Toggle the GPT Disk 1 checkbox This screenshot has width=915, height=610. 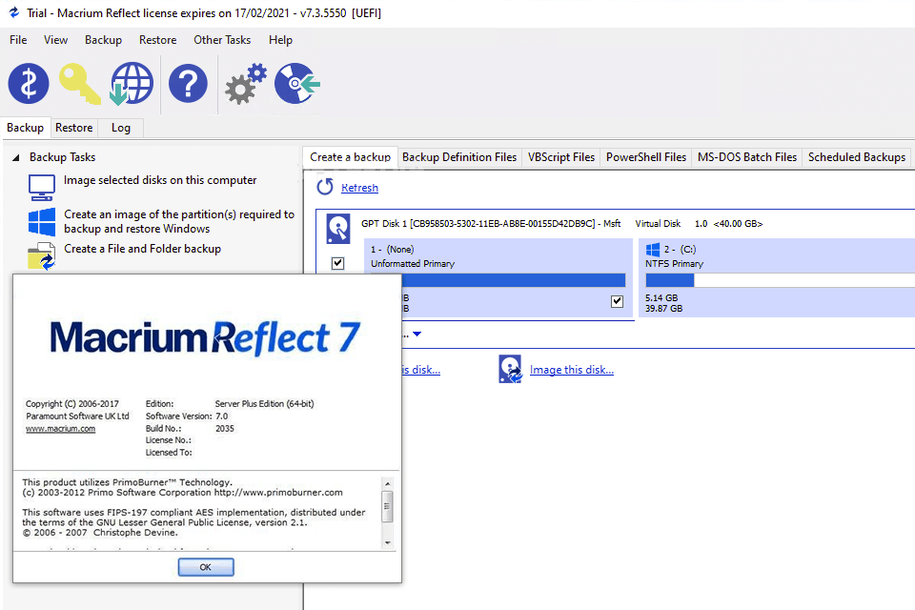(x=337, y=263)
